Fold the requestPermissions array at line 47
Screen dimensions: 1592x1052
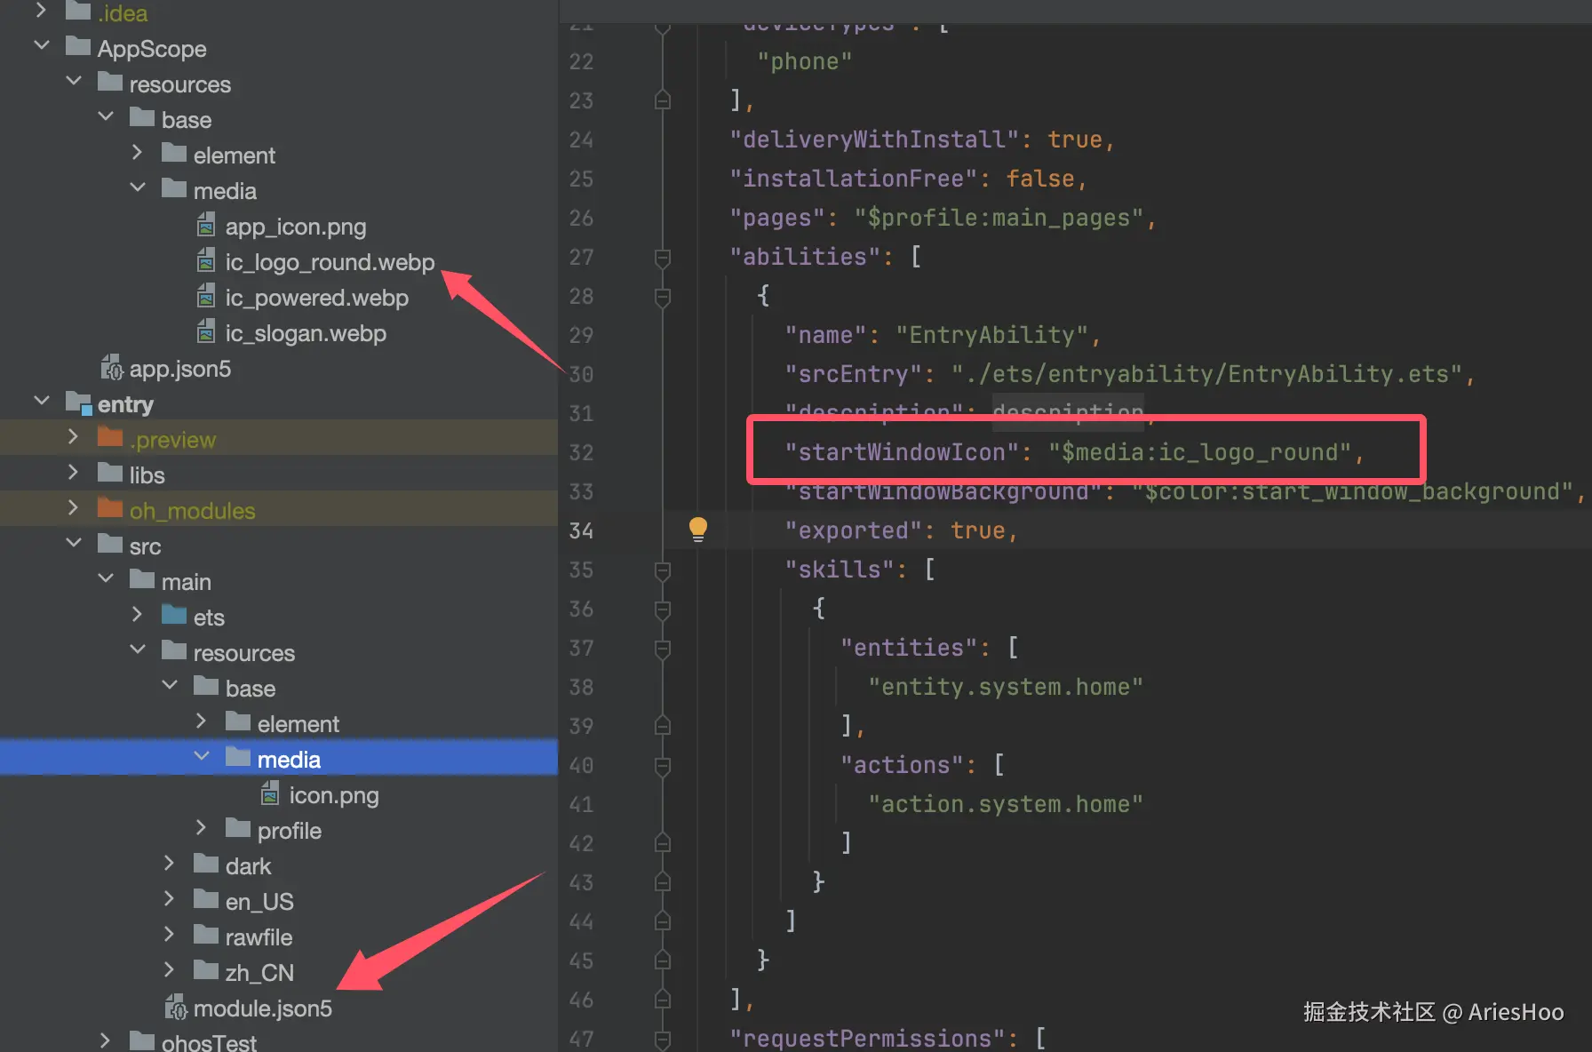[663, 1040]
